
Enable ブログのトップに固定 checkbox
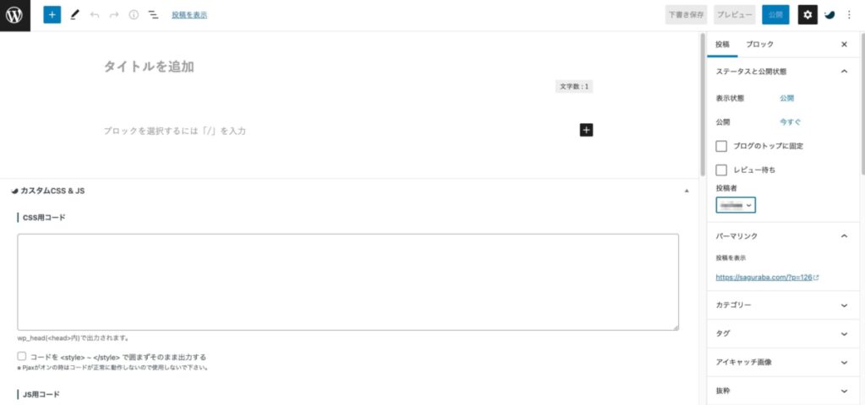(x=721, y=147)
